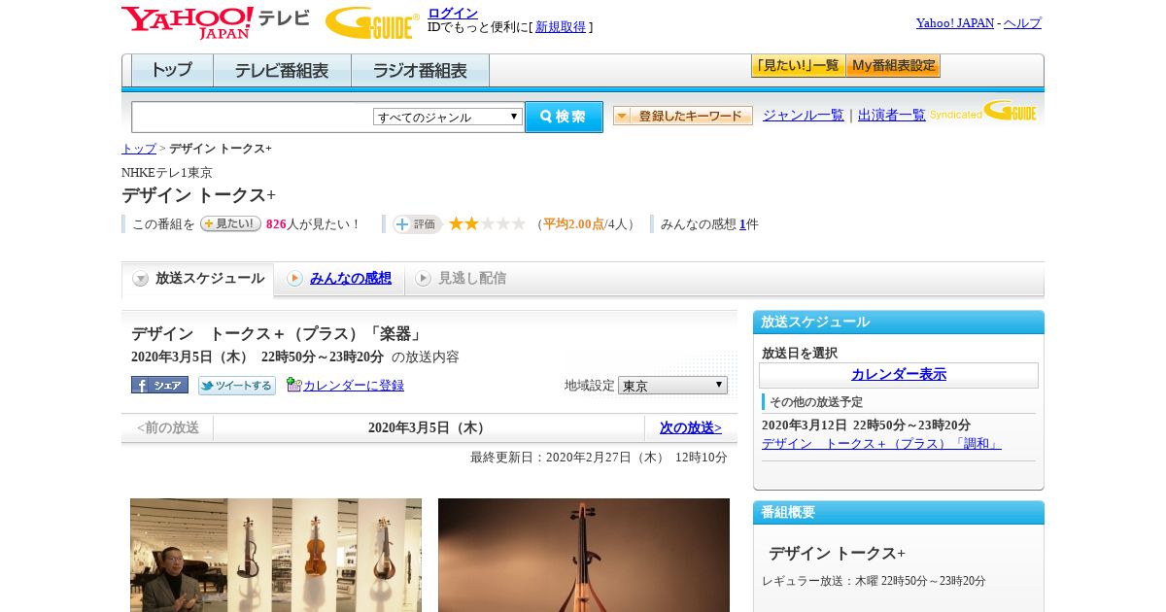Open the 地域設定 東京 region dropdown
Screen dimensions: 1166x612
pos(672,386)
